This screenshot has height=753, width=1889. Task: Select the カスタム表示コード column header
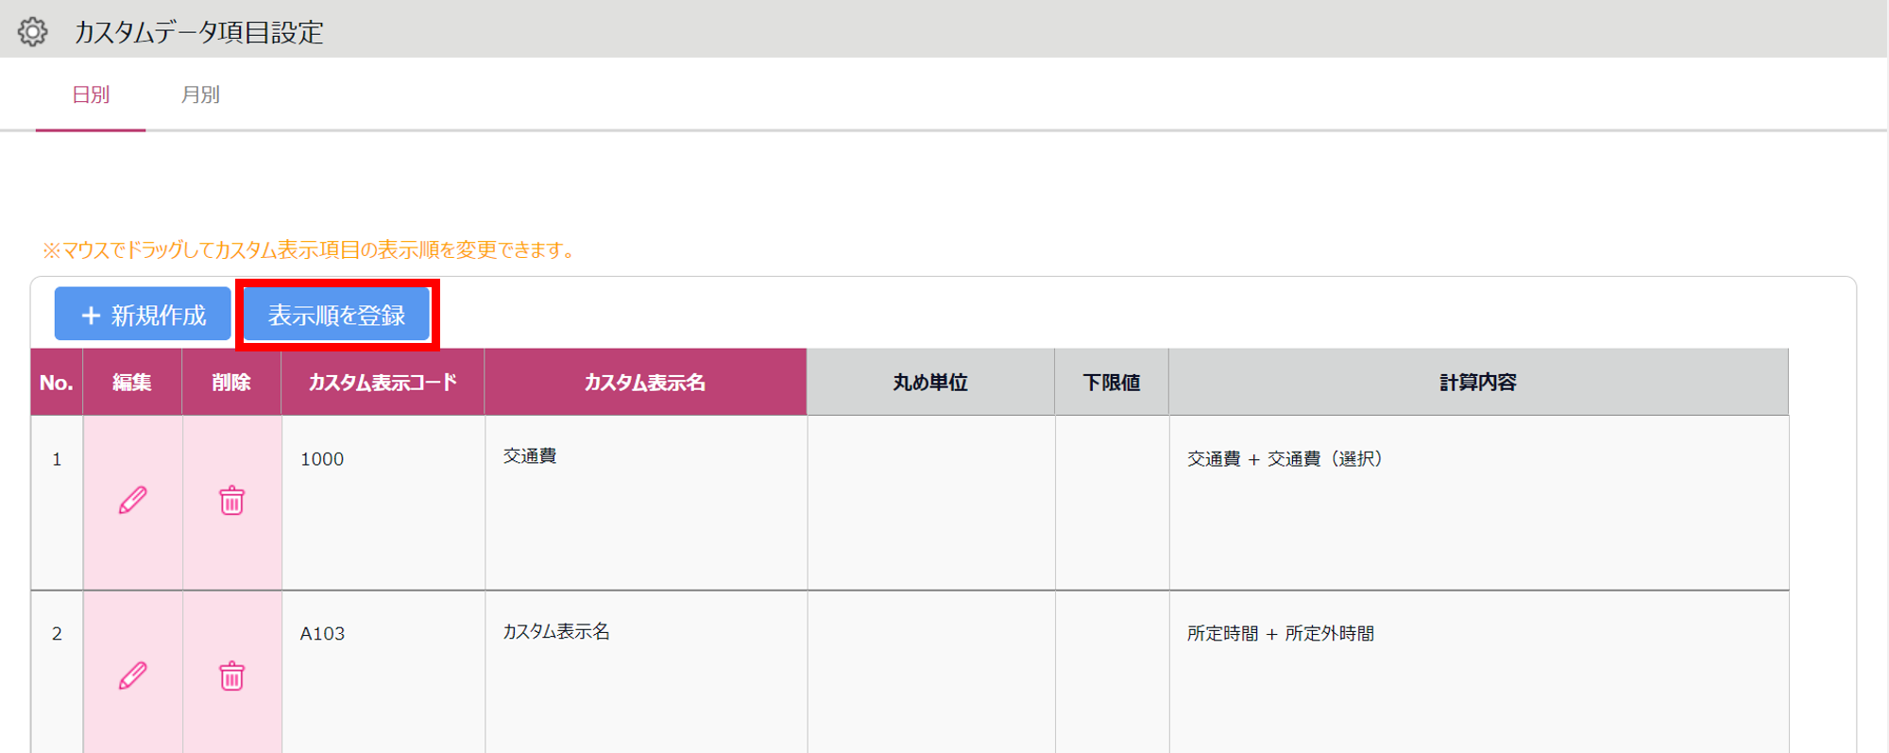383,382
